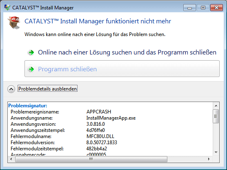Click the Fehlermodulname: label

pyautogui.click(x=31, y=136)
